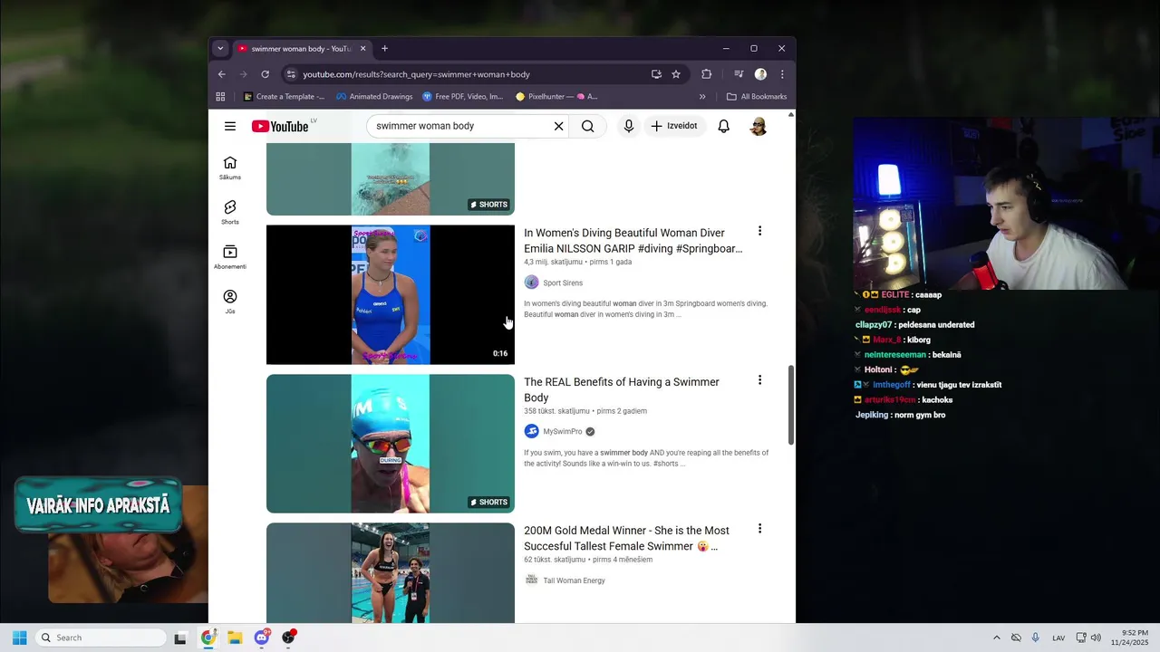Reload the YouTube page
This screenshot has height=652, width=1160.
pos(265,74)
